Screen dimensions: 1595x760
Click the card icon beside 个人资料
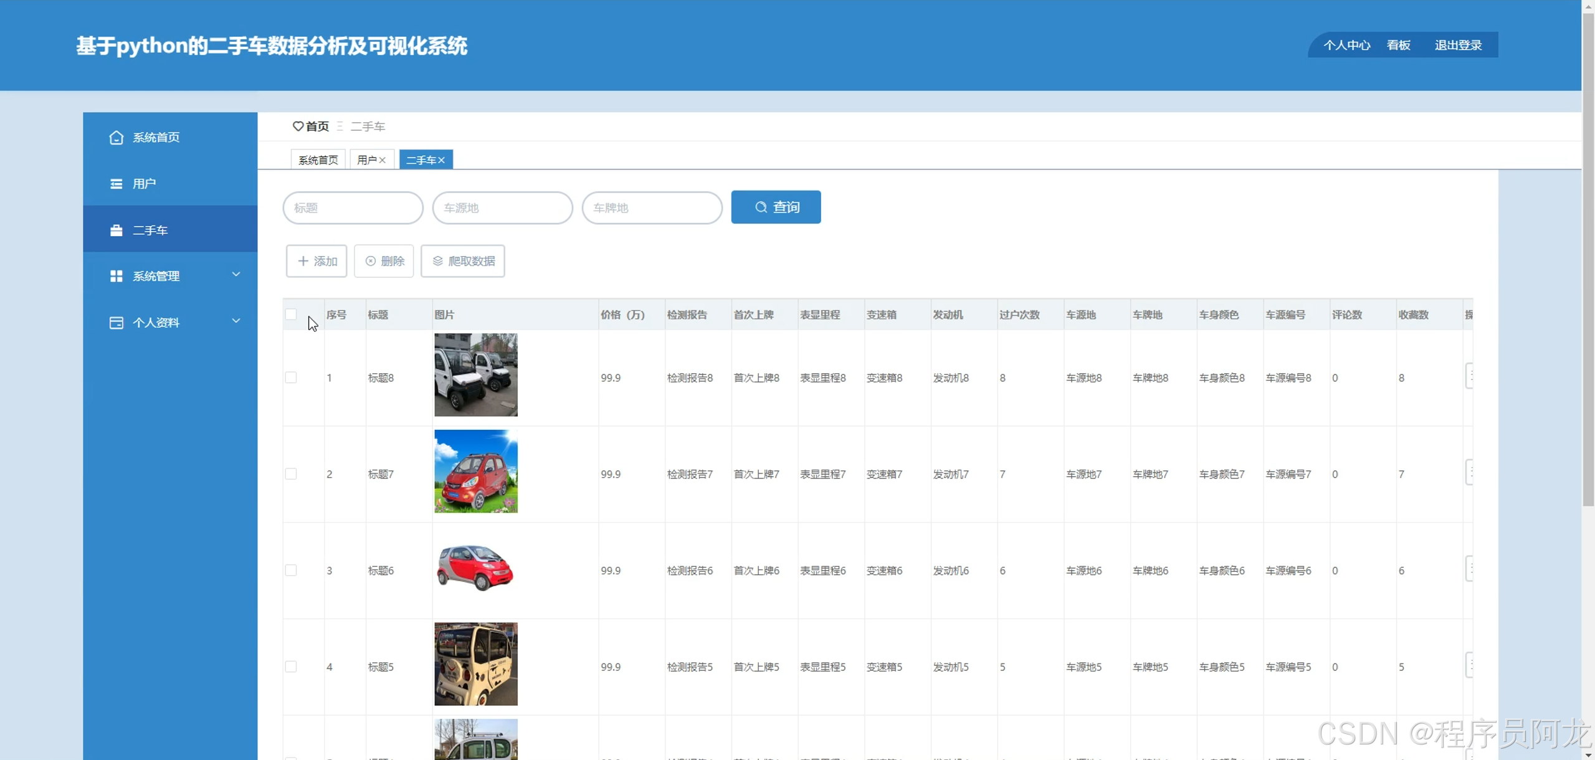[116, 323]
